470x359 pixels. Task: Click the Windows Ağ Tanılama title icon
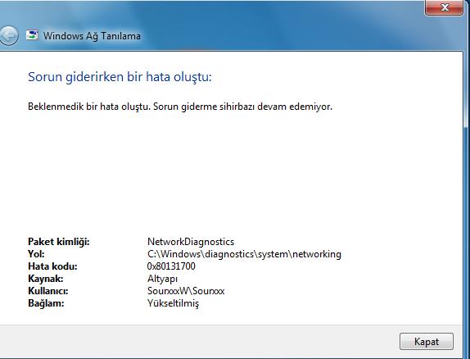click(32, 35)
